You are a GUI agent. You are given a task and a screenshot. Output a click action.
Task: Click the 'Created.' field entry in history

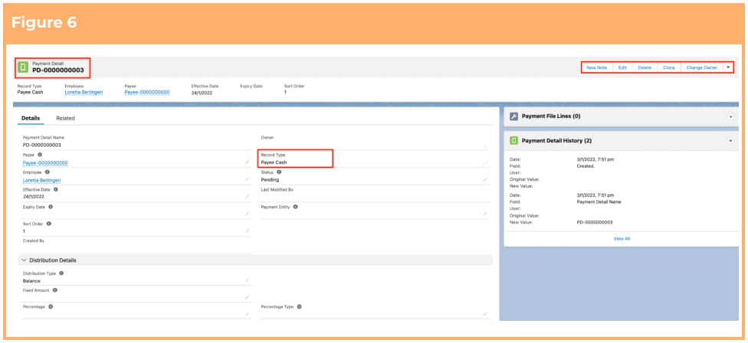[585, 166]
